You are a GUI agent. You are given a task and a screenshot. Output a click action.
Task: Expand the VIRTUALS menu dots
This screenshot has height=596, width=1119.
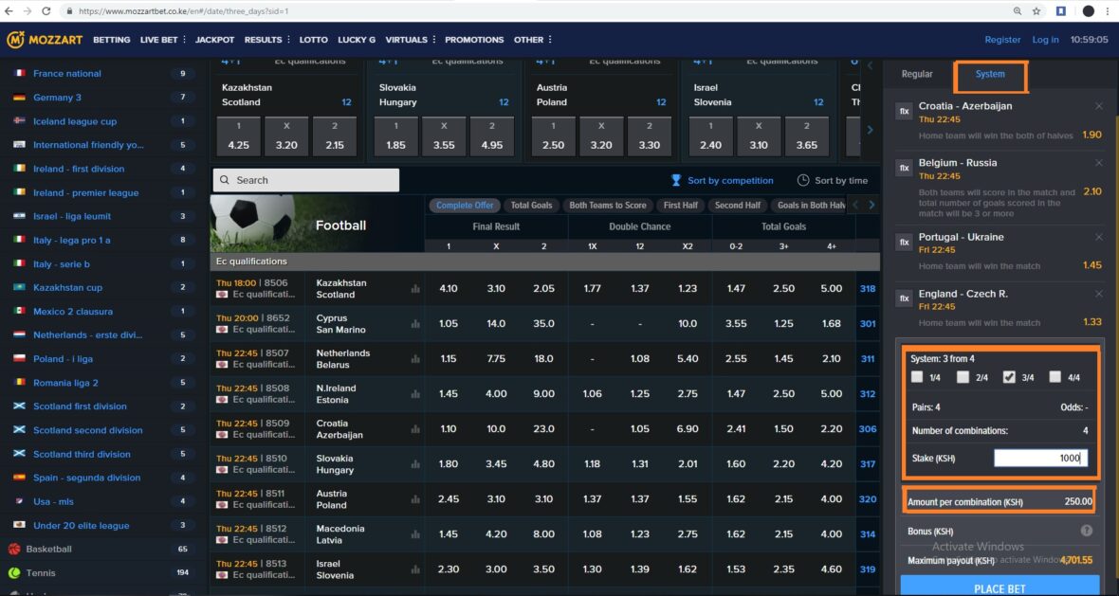434,40
